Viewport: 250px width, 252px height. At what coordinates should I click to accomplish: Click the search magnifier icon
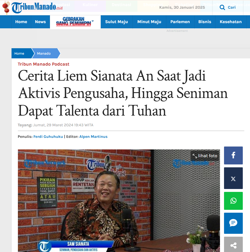[x=222, y=8]
